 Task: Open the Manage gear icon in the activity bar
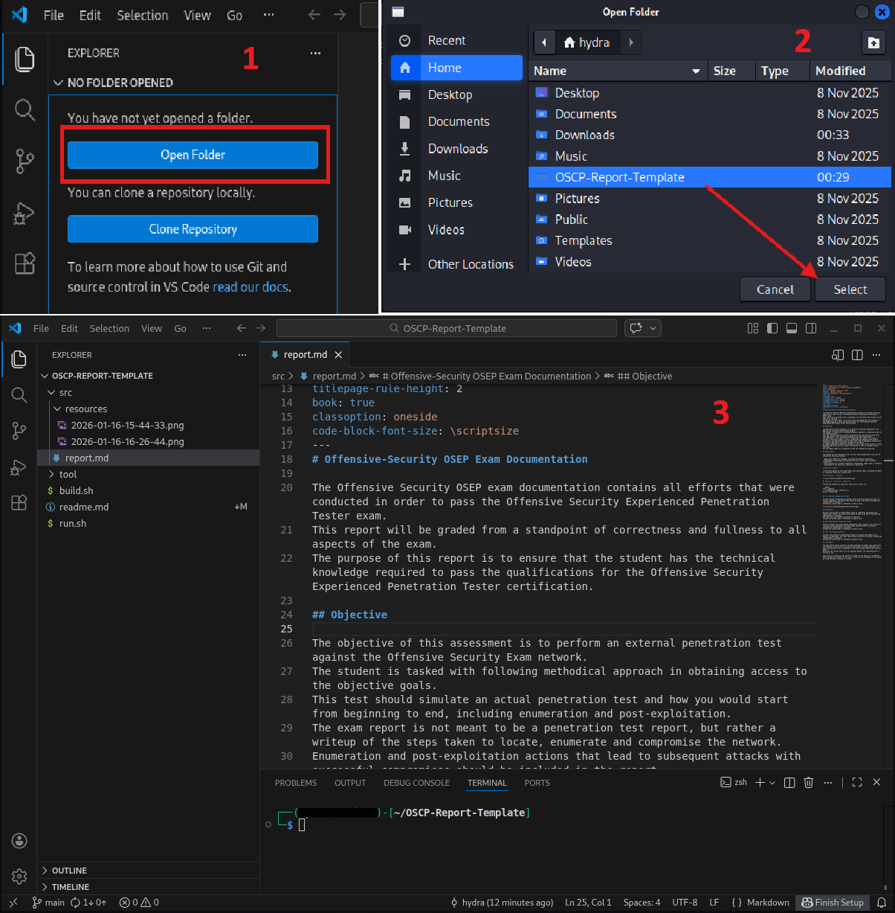[x=19, y=877]
